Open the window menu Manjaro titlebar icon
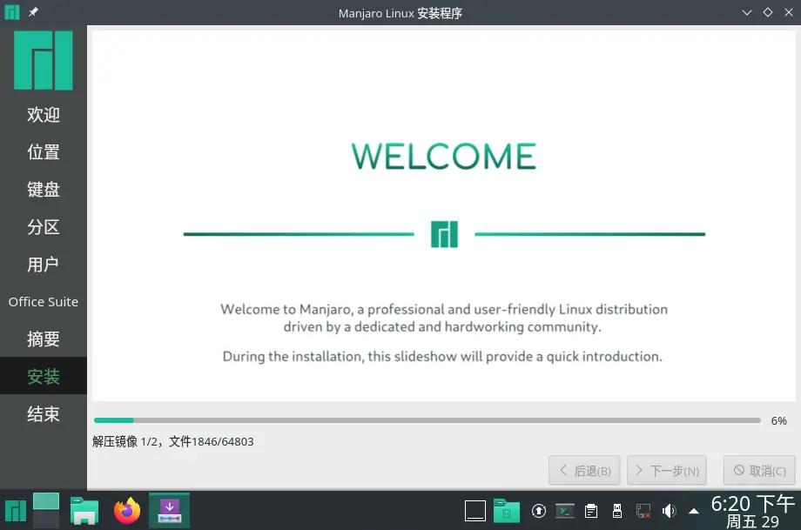This screenshot has height=530, width=801. [x=12, y=13]
